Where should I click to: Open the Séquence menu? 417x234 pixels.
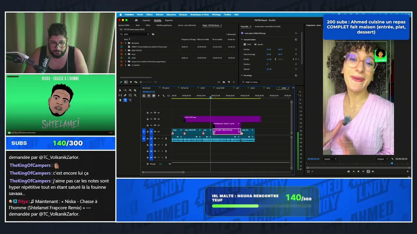(171, 15)
